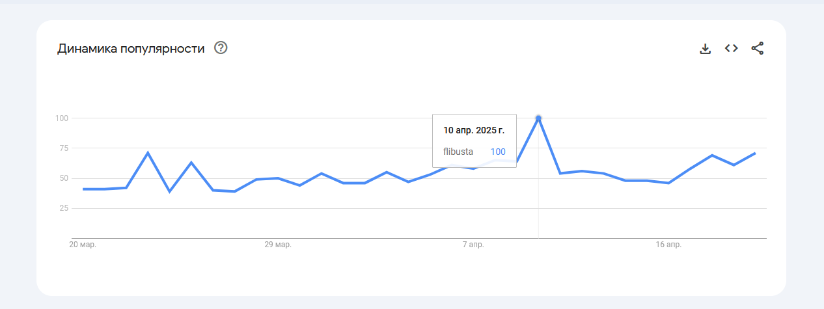This screenshot has width=824, height=309.
Task: Click the 7 апр. axis label
Action: (473, 245)
